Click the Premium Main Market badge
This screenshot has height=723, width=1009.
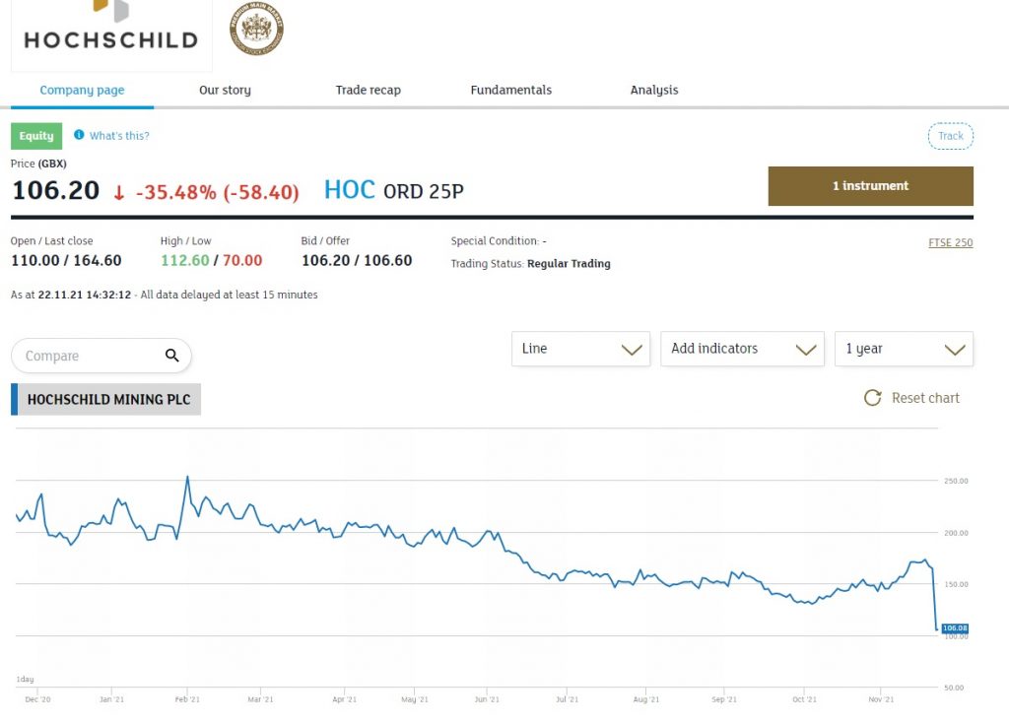point(256,29)
